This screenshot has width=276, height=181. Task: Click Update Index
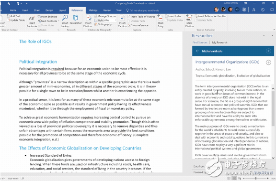(x=174, y=20)
